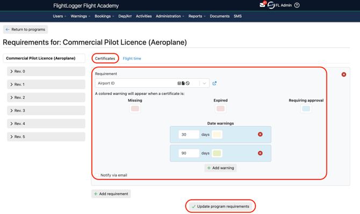Pick the Missing warning color swatch
360x214 pixels.
coord(135,108)
